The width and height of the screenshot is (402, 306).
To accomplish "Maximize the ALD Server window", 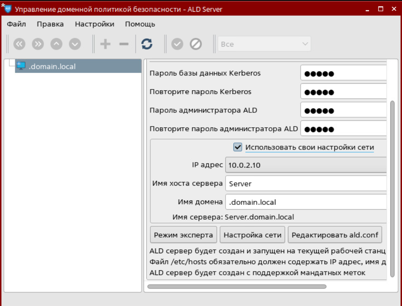I will (x=381, y=9).
